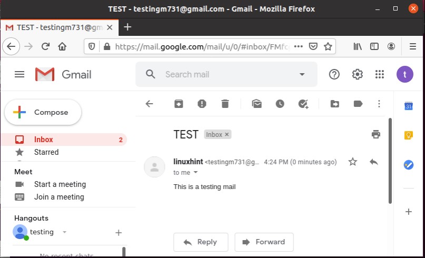Focus the Search mail field
The height and width of the screenshot is (258, 425).
pos(226,75)
